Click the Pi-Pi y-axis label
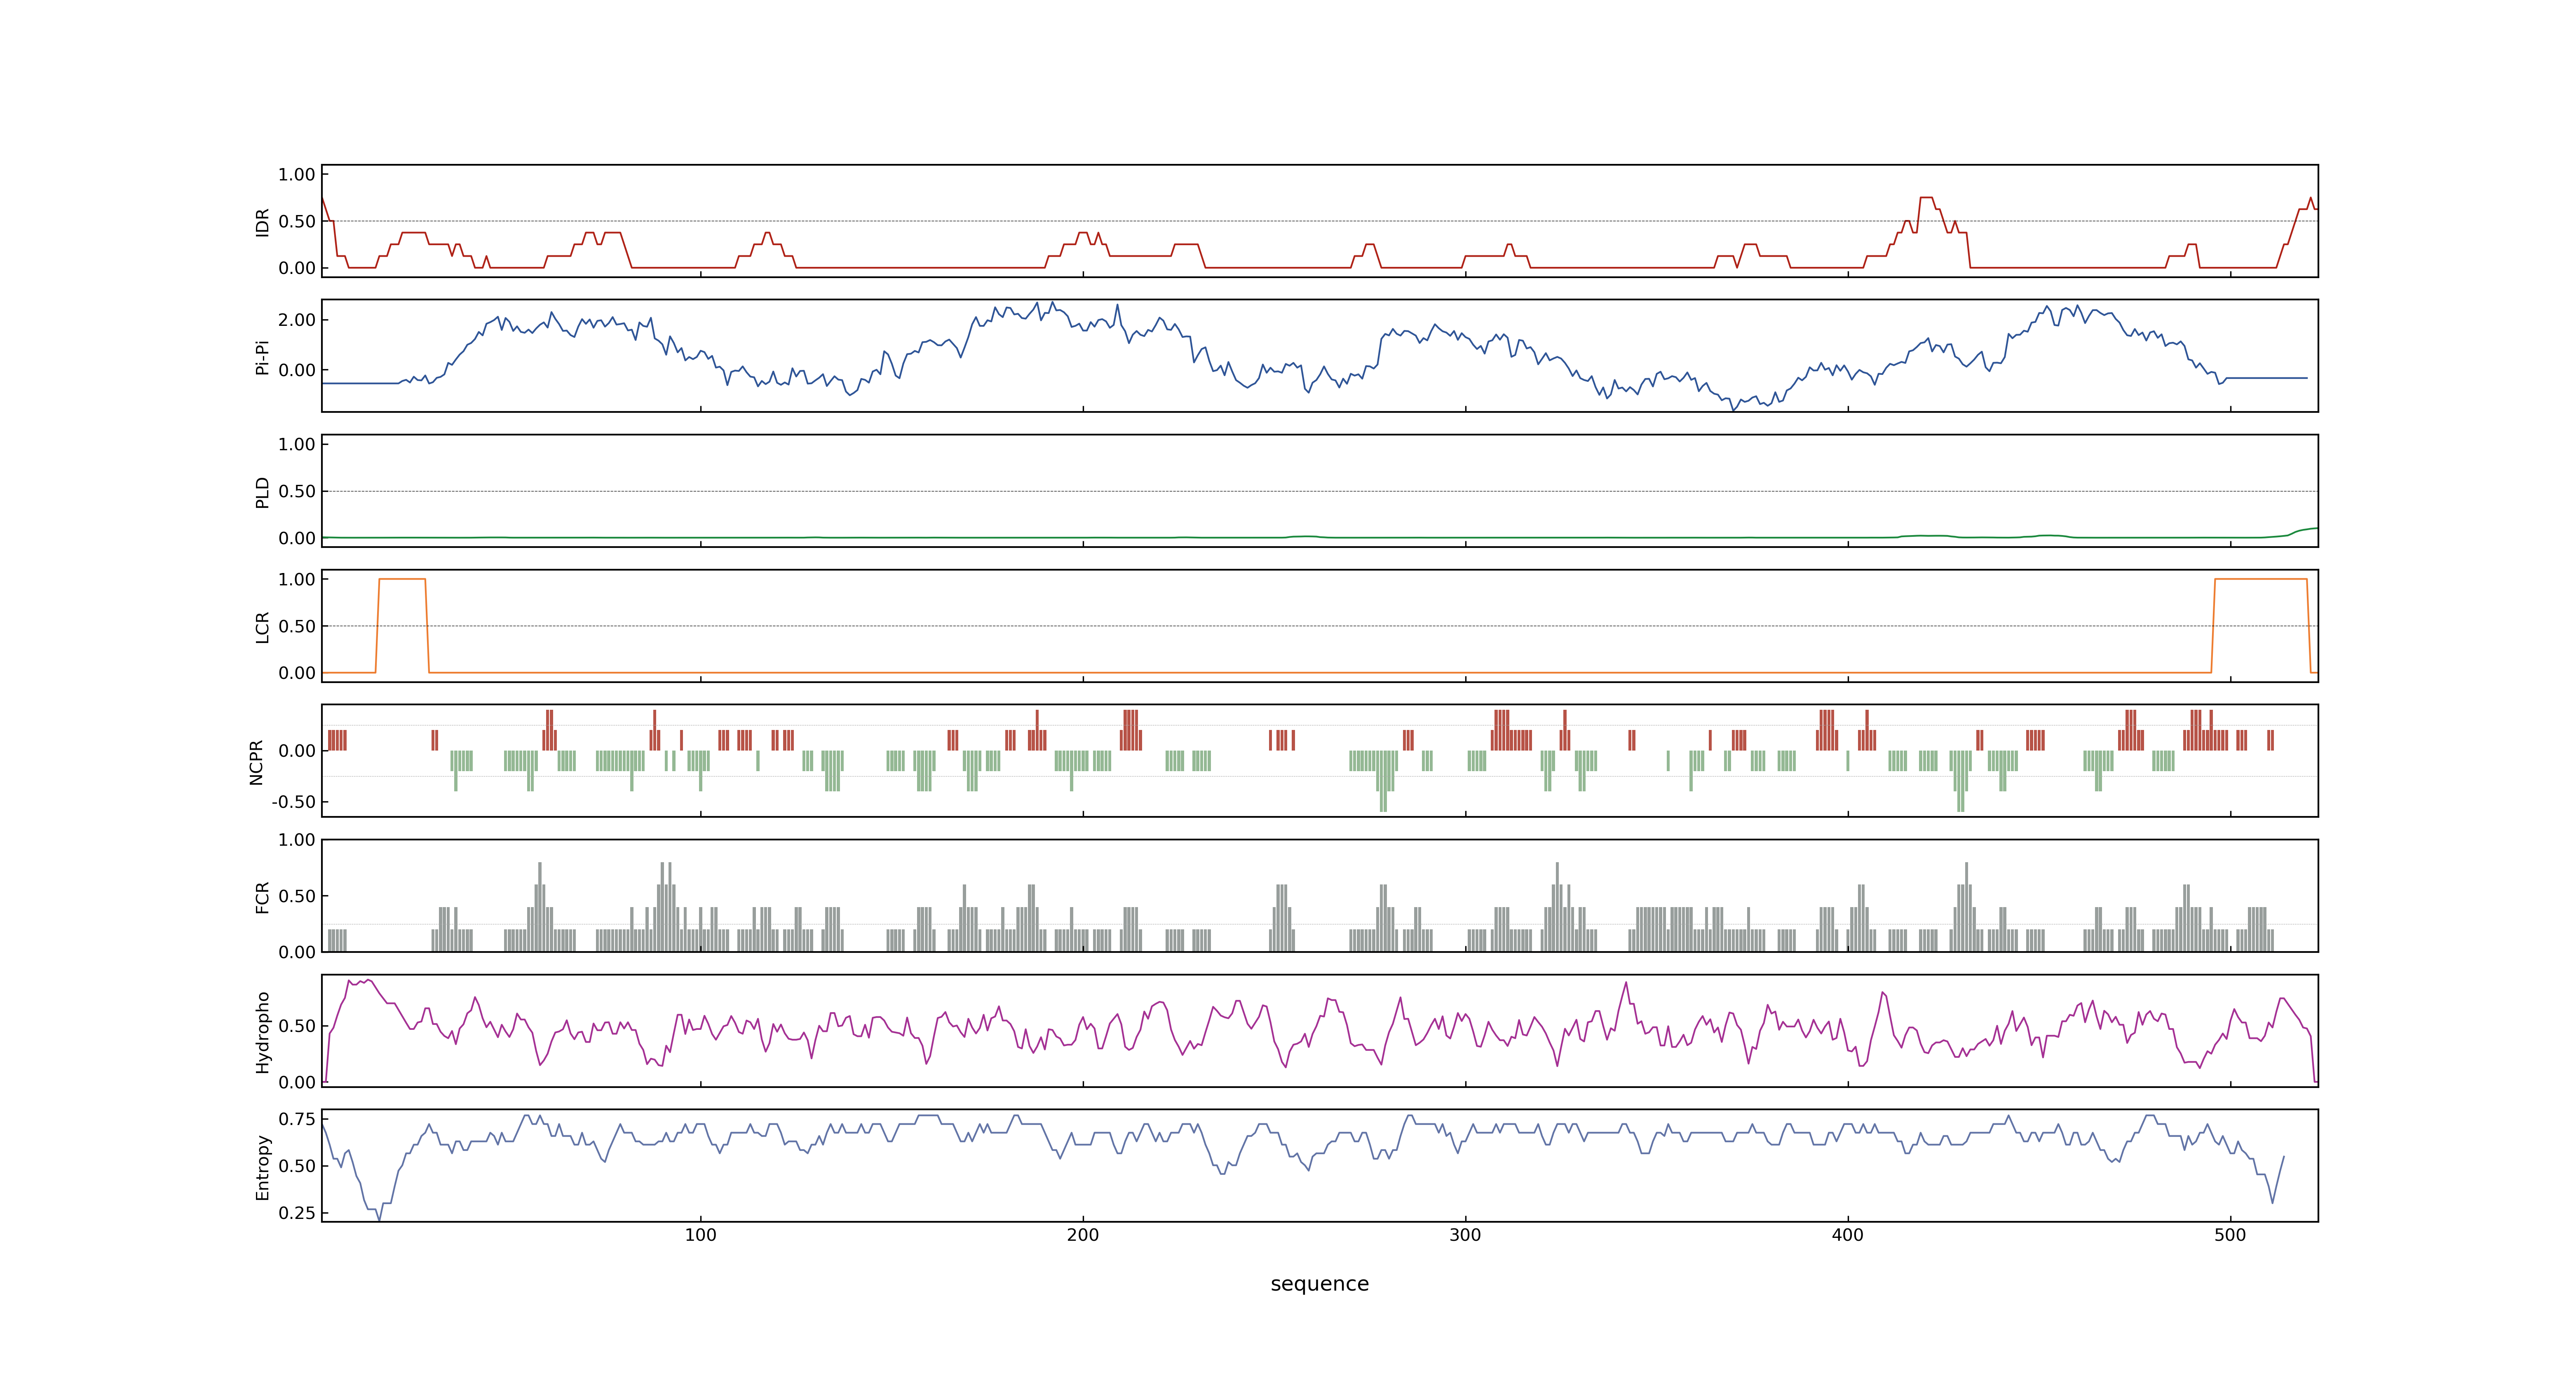The image size is (2576, 1373). click(263, 357)
